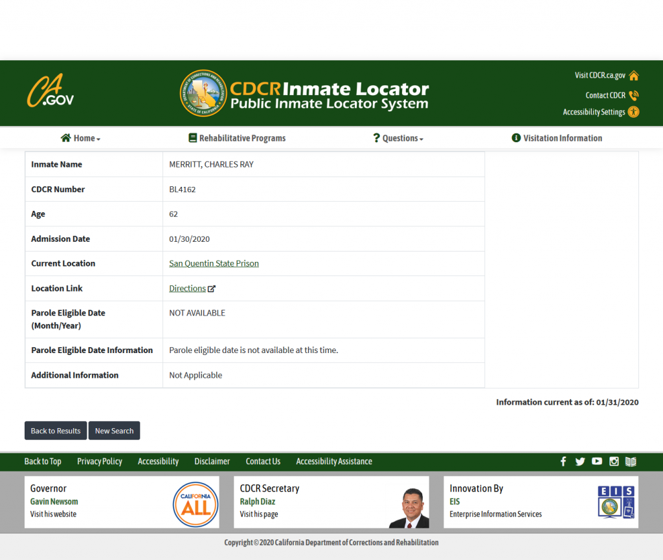Expand the Home dropdown menu

81,138
